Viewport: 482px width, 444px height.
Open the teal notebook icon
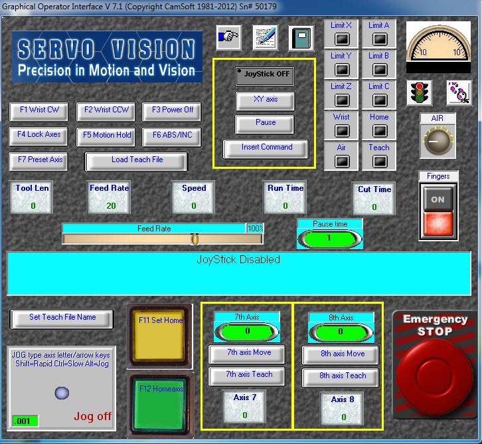tap(301, 38)
